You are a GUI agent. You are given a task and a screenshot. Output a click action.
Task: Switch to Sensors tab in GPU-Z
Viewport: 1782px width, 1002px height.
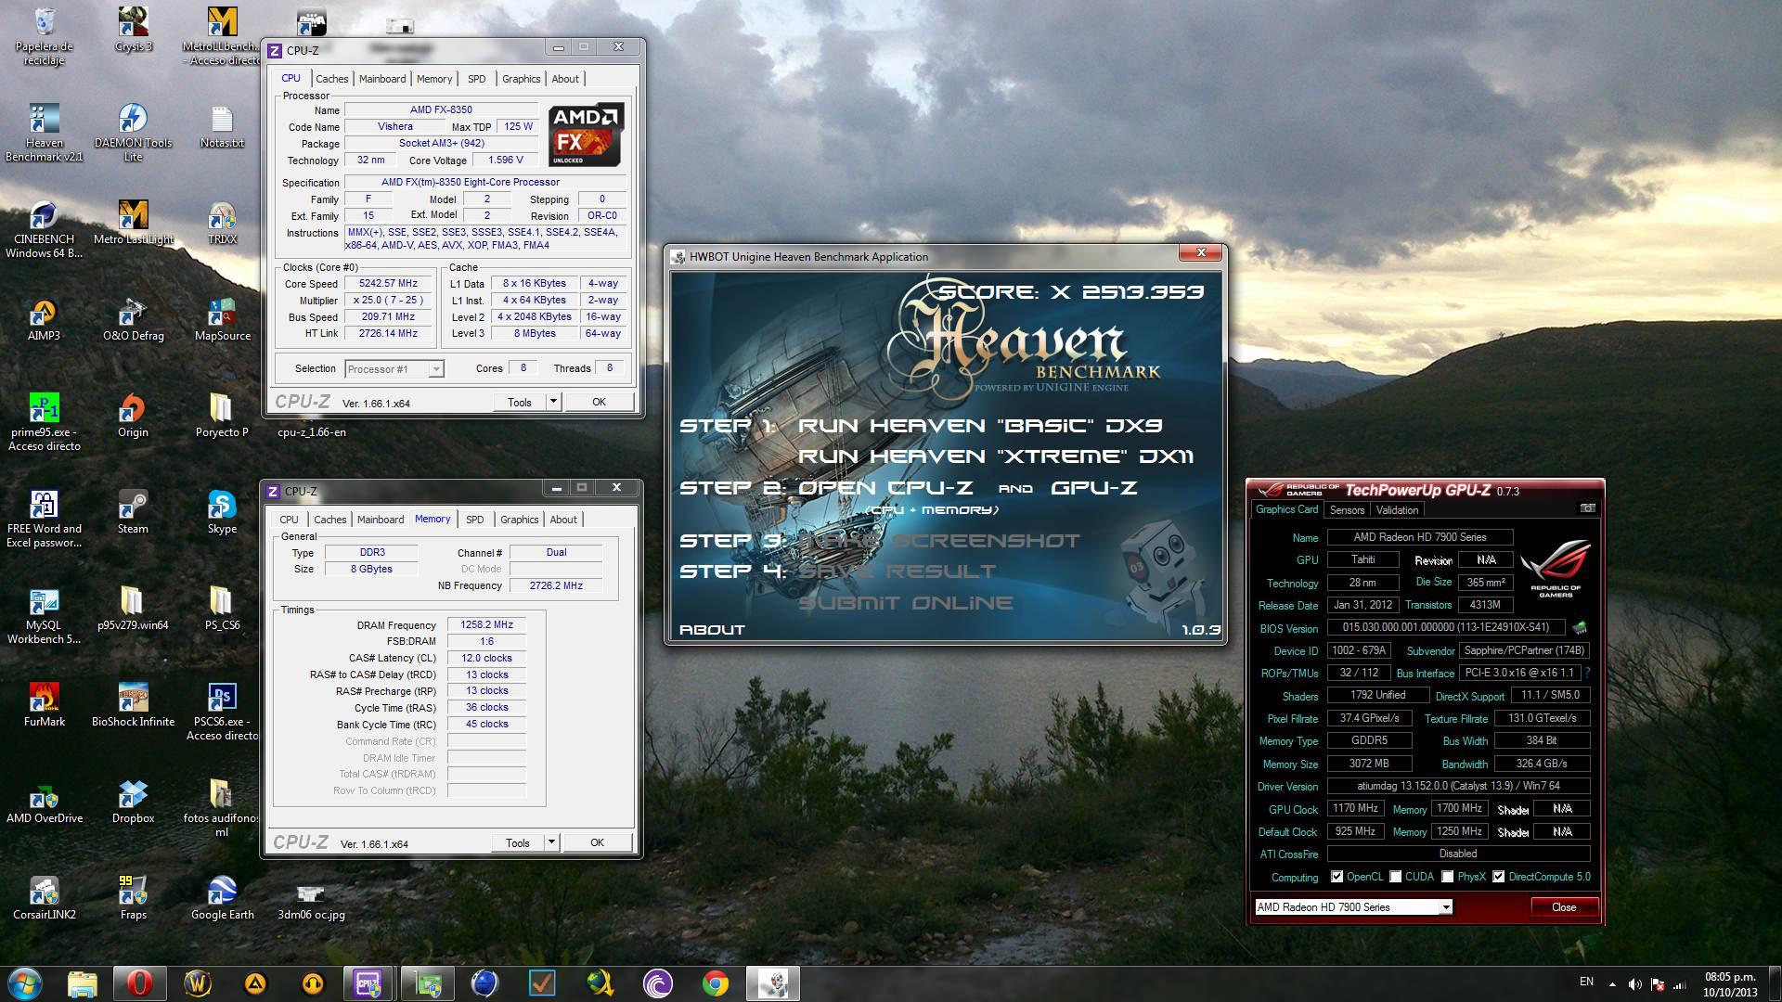click(1347, 510)
